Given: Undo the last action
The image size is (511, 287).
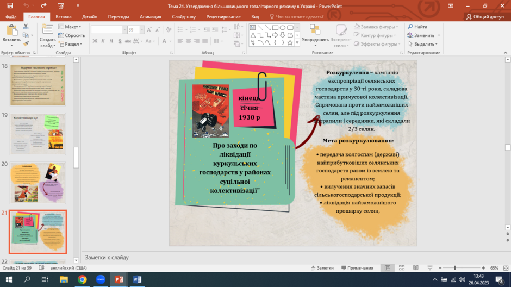Looking at the screenshot, I should [x=26, y=5].
